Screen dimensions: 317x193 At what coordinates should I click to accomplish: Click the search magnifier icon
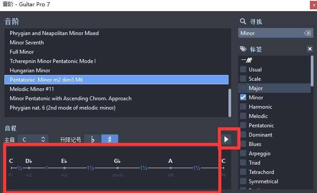pyautogui.click(x=243, y=21)
